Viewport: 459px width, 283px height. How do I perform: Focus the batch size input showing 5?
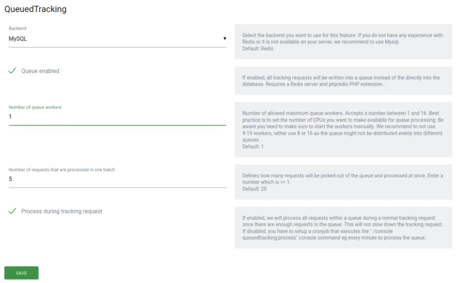pos(117,179)
